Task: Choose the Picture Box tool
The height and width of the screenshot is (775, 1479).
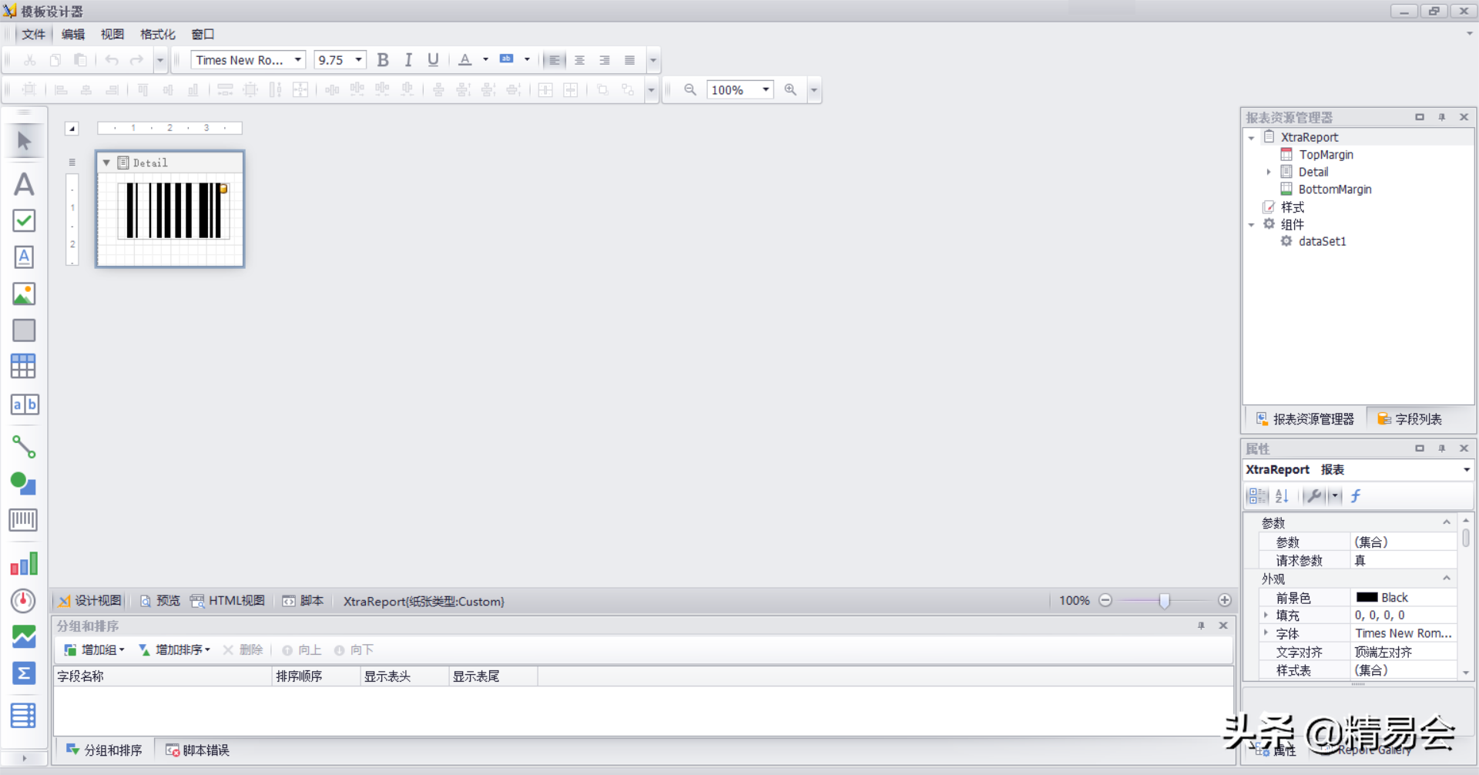Action: [24, 294]
